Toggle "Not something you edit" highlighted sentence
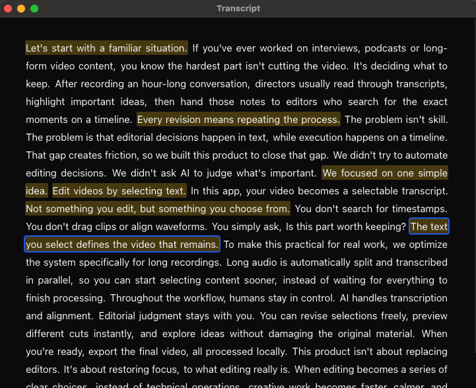This screenshot has width=476, height=388. click(x=157, y=209)
